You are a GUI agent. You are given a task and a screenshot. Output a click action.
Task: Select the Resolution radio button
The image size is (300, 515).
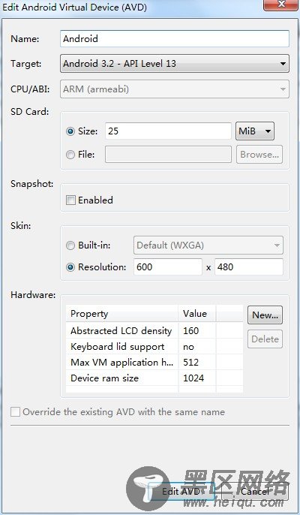coord(70,267)
